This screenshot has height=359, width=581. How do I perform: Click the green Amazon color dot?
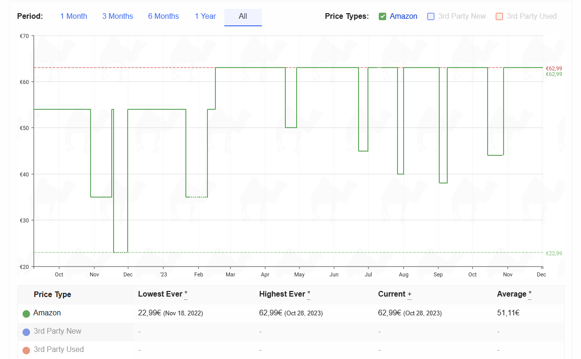[26, 313]
